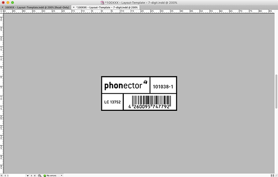Go to last page button
Screen dimensions: 278x177
pyautogui.click(x=35, y=176)
